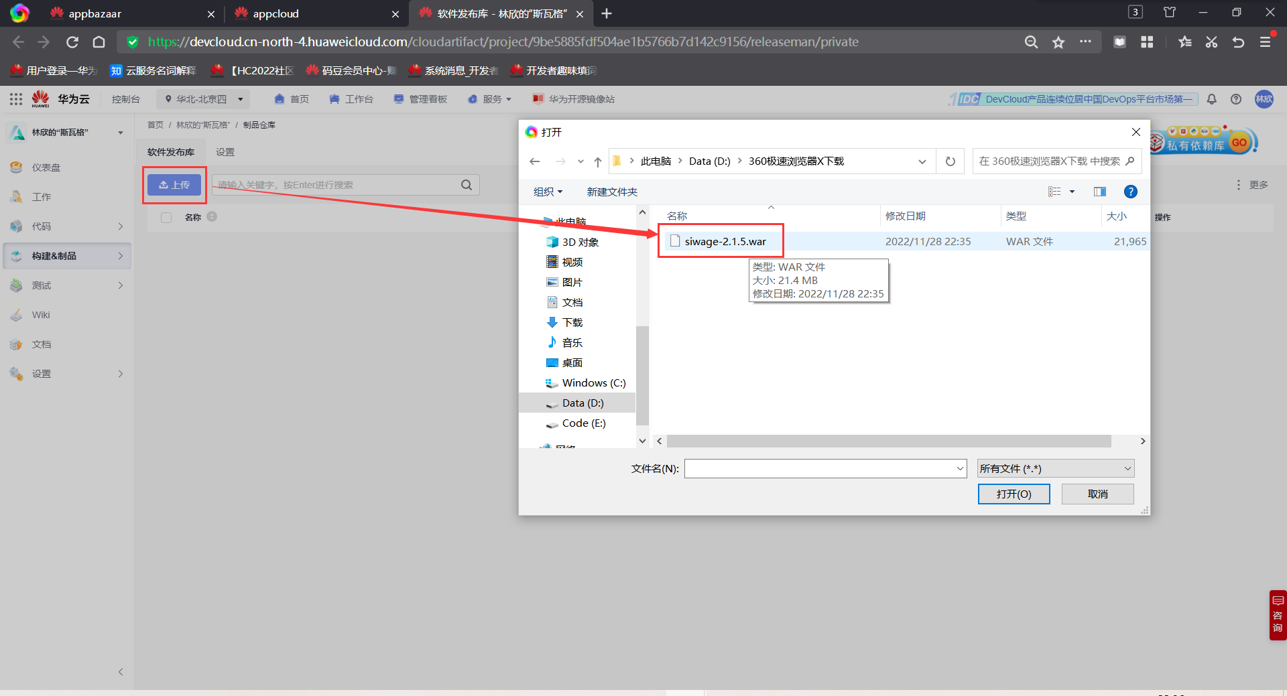Open the browser hamburger menu
This screenshot has width=1287, height=696.
pyautogui.click(x=1266, y=42)
